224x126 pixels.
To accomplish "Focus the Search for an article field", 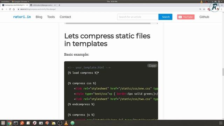I will (138, 17).
